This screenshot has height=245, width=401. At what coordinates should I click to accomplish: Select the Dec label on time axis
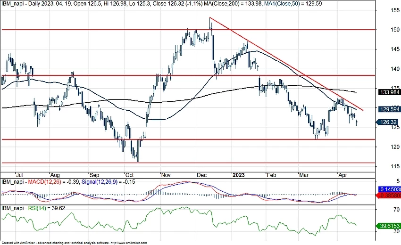[x=201, y=175]
